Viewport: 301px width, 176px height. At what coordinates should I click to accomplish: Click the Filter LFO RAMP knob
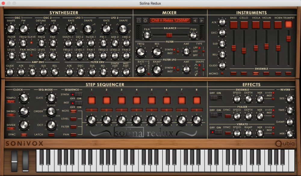[x=157, y=70]
